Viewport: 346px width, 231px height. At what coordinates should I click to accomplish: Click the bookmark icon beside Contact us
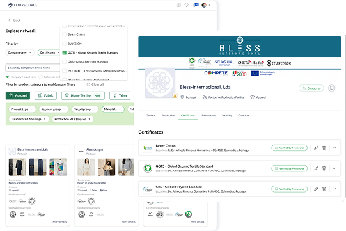tap(331, 88)
